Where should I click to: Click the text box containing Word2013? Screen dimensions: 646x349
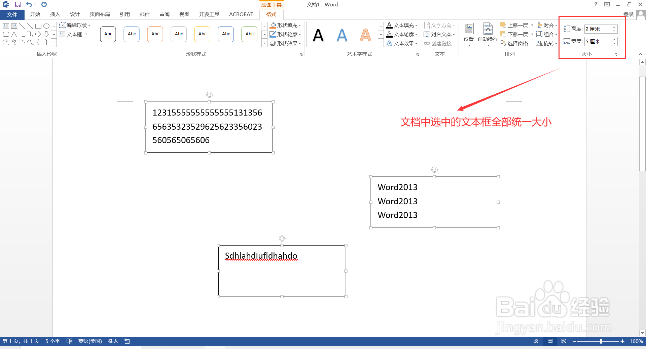click(x=434, y=202)
